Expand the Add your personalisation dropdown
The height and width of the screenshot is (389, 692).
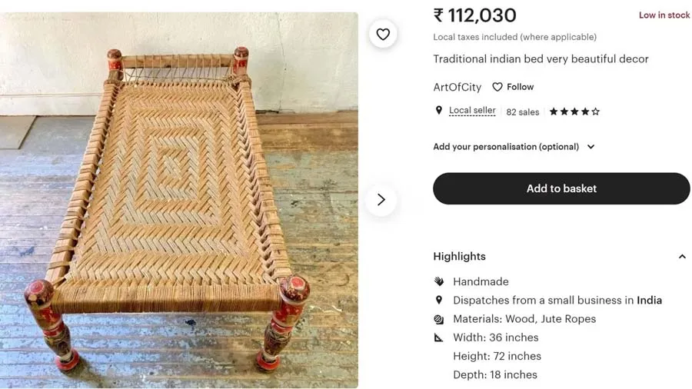[591, 147]
